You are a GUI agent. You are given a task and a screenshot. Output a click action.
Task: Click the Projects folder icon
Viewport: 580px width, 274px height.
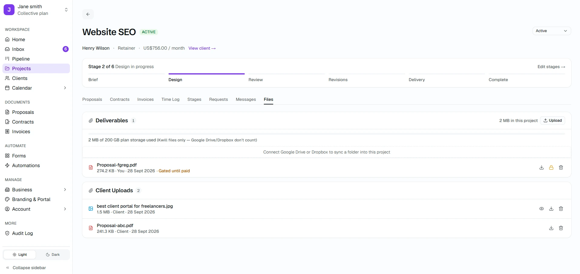point(7,68)
